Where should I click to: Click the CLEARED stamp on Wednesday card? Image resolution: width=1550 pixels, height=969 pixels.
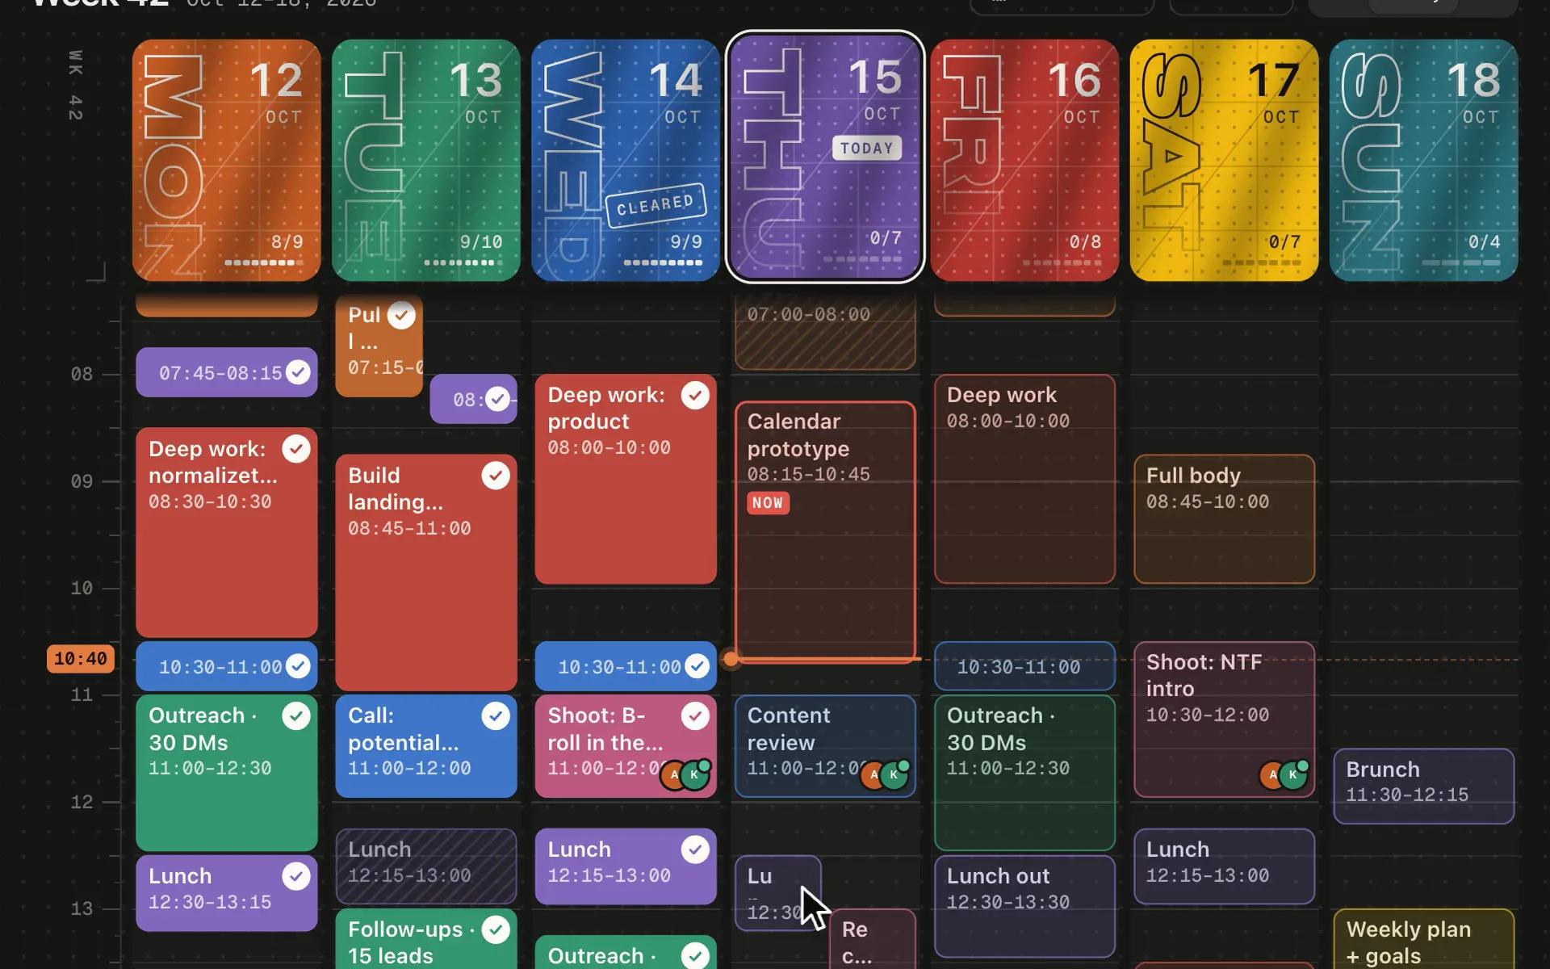pyautogui.click(x=656, y=205)
